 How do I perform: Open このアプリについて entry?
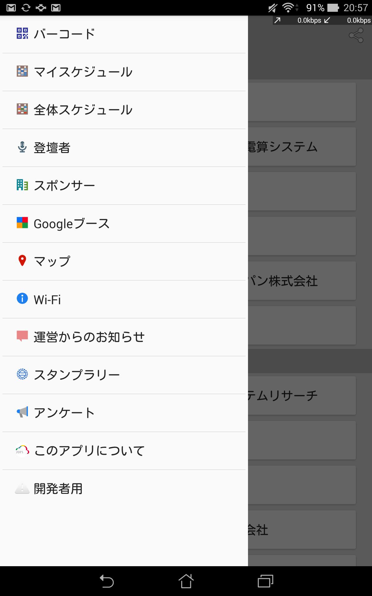[89, 451]
